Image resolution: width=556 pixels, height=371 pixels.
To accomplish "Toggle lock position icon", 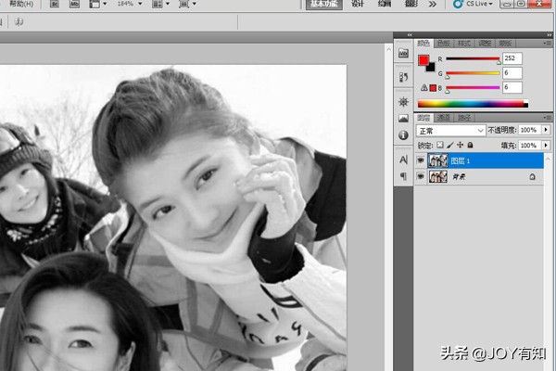I will point(461,145).
